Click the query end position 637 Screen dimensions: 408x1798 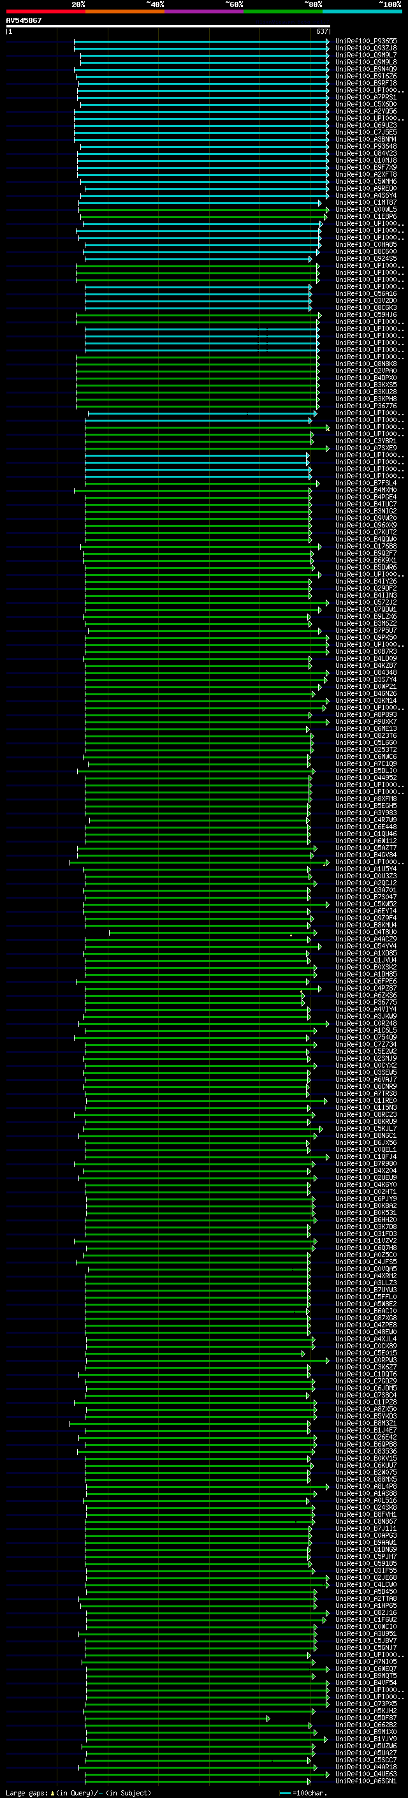(322, 31)
